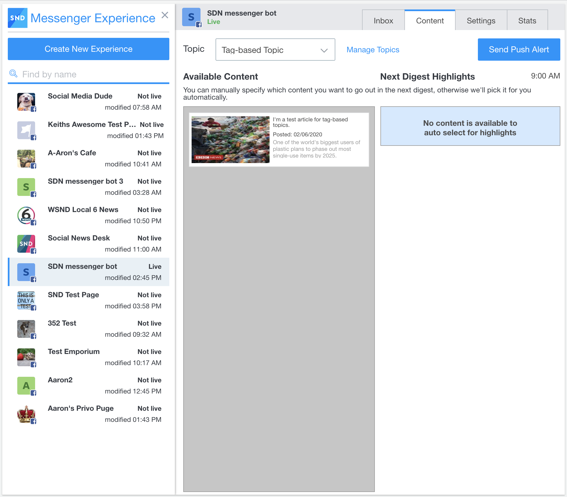Click Aaron2 green A avatar
567x497 pixels.
[26, 386]
